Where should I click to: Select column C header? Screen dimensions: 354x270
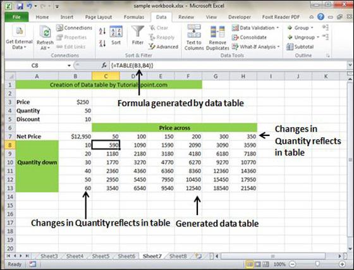coord(106,76)
